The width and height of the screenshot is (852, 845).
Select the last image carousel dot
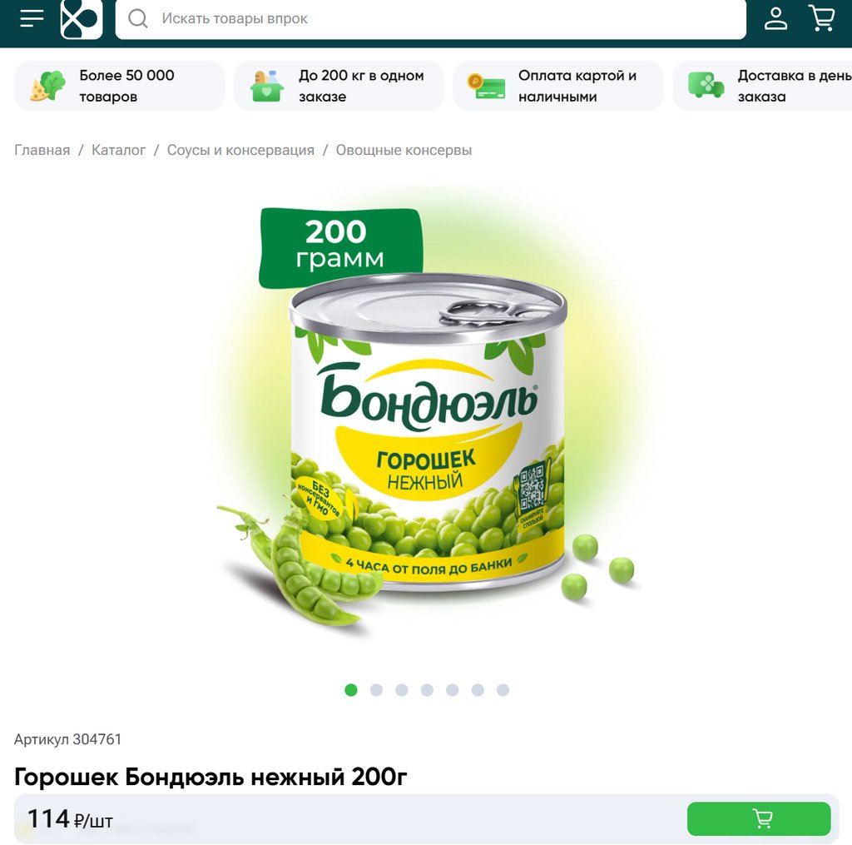(503, 690)
